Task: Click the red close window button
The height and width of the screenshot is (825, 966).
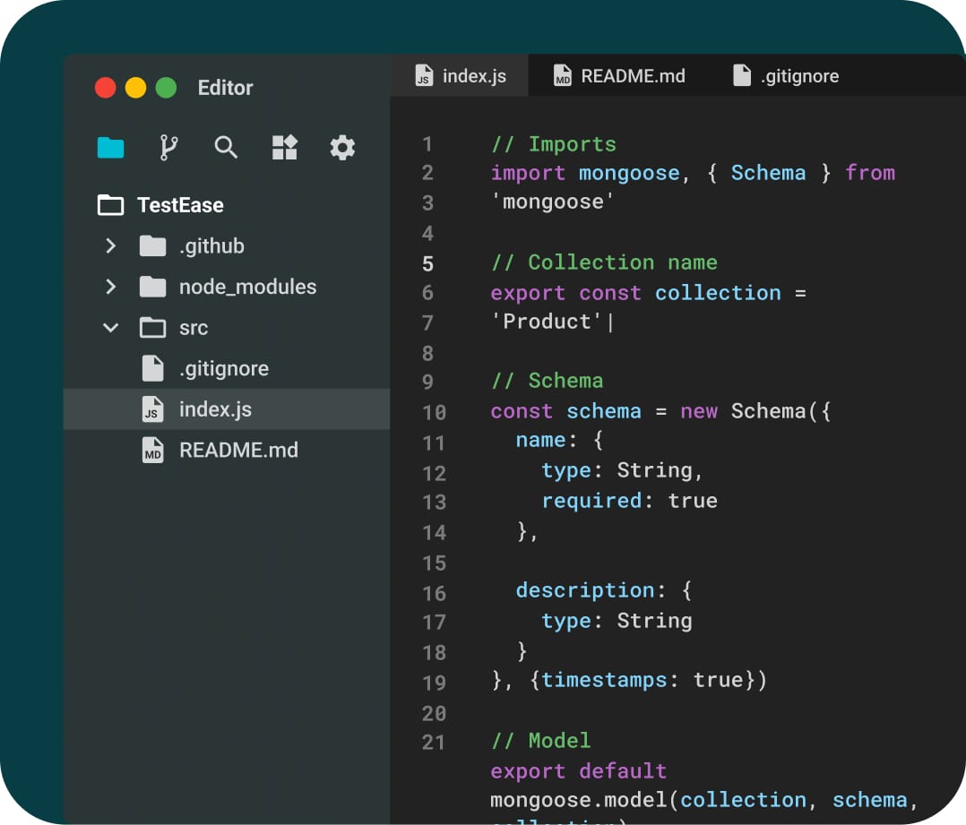Action: pos(106,88)
